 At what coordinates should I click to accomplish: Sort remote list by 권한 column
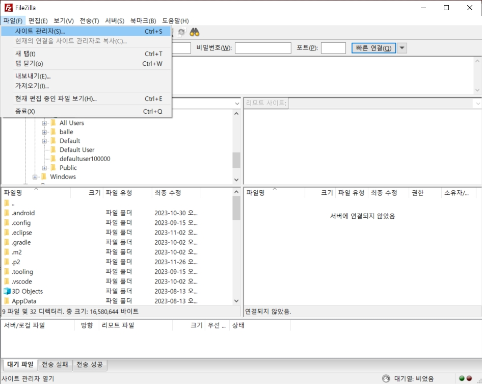(x=425, y=193)
